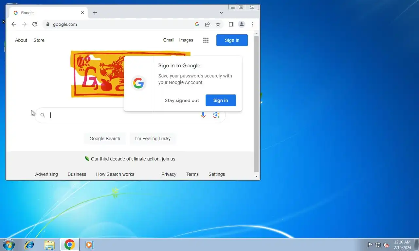This screenshot has height=251, width=419.
Task: Open the Advertising footer link
Action: pyautogui.click(x=46, y=174)
